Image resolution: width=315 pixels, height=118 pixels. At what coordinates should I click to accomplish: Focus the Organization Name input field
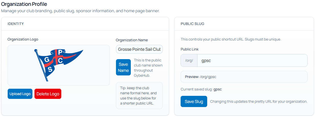pos(139,49)
